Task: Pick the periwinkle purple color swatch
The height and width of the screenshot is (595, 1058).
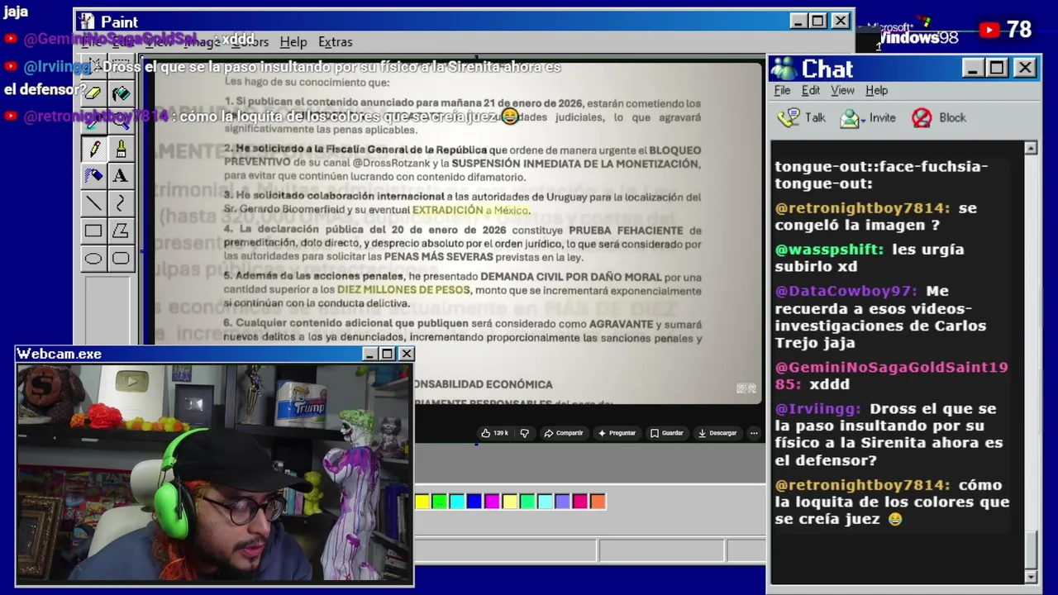Action: (x=562, y=502)
